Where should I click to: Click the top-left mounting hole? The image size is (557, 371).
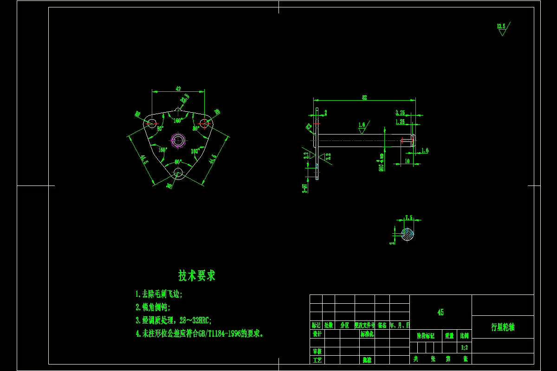151,123
